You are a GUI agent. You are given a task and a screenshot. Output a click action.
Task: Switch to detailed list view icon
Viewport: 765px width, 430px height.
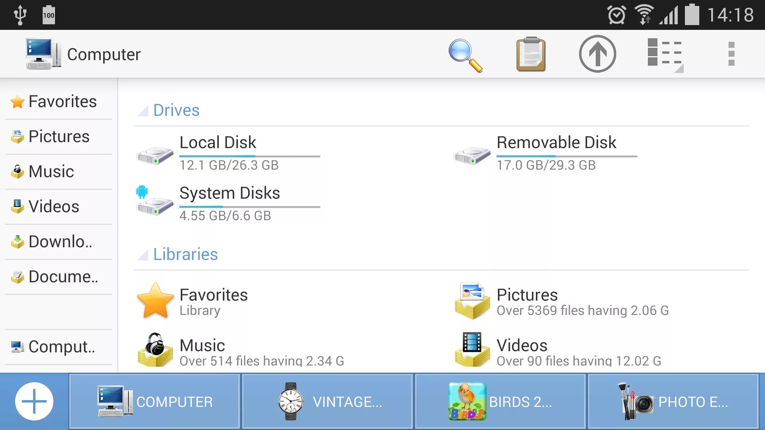tap(665, 54)
